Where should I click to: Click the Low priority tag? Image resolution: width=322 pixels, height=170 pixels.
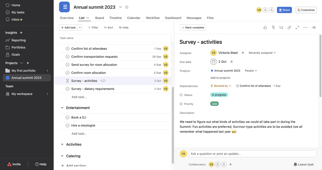pyautogui.click(x=214, y=104)
